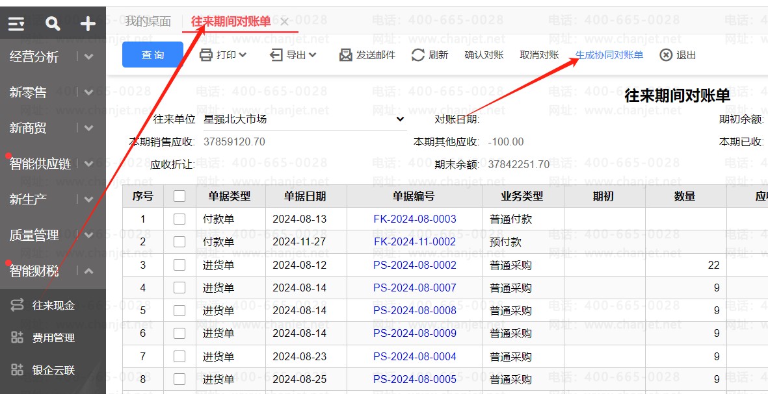Click the 银企云联 sidebar icon
This screenshot has height=394, width=768.
coord(17,369)
